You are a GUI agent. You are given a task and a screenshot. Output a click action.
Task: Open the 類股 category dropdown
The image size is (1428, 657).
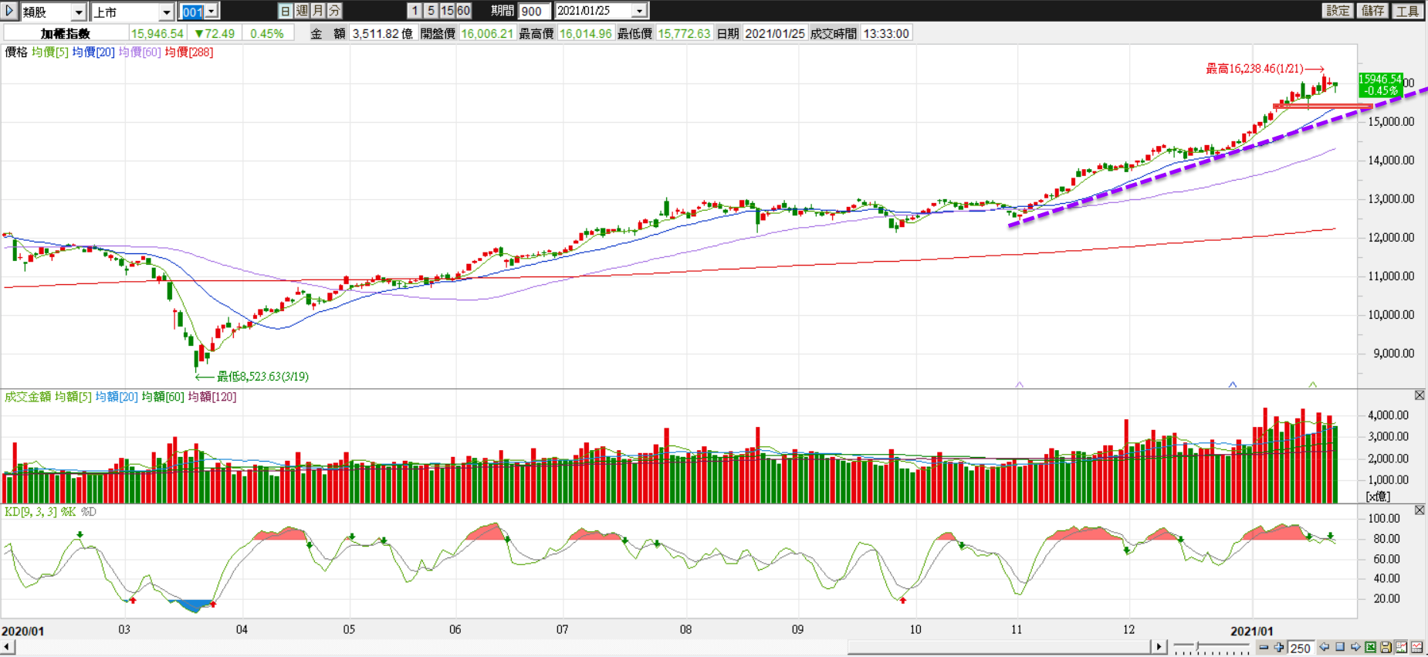coord(78,12)
